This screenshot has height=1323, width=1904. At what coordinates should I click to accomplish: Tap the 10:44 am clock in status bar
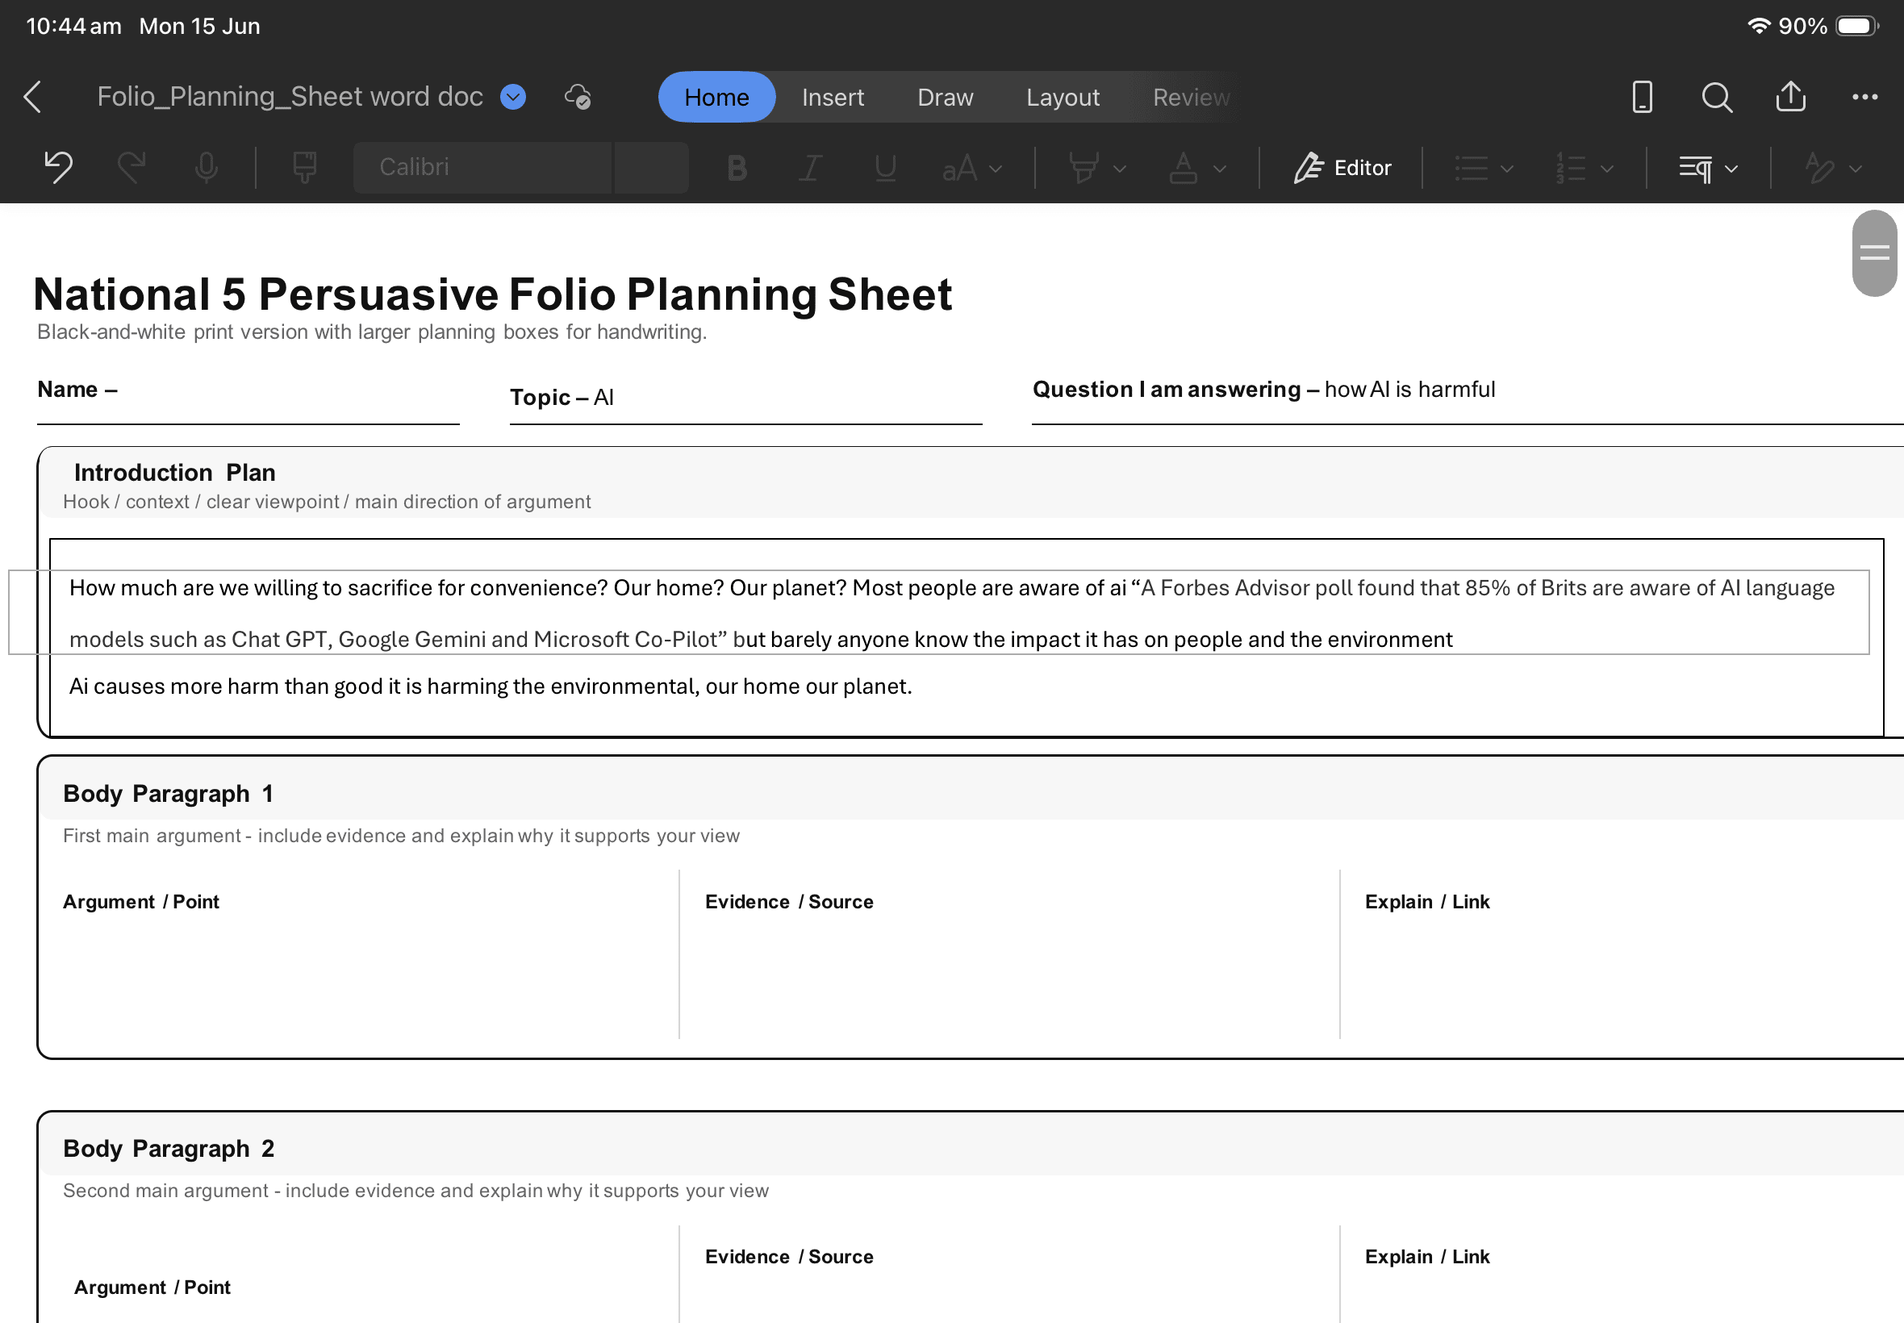coord(73,26)
